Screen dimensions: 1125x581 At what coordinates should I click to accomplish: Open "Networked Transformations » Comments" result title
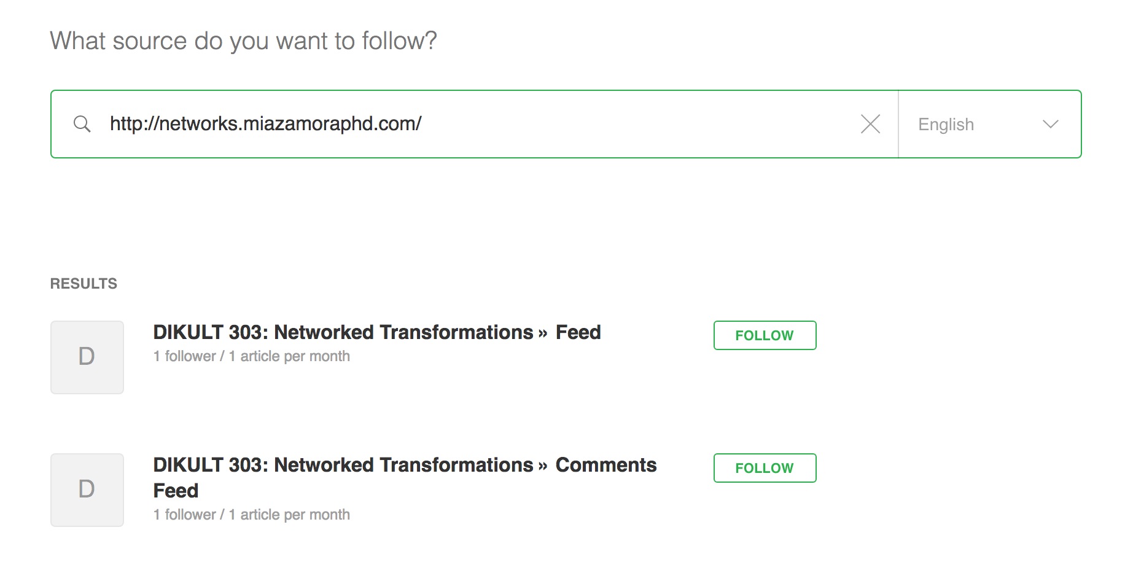(x=405, y=465)
